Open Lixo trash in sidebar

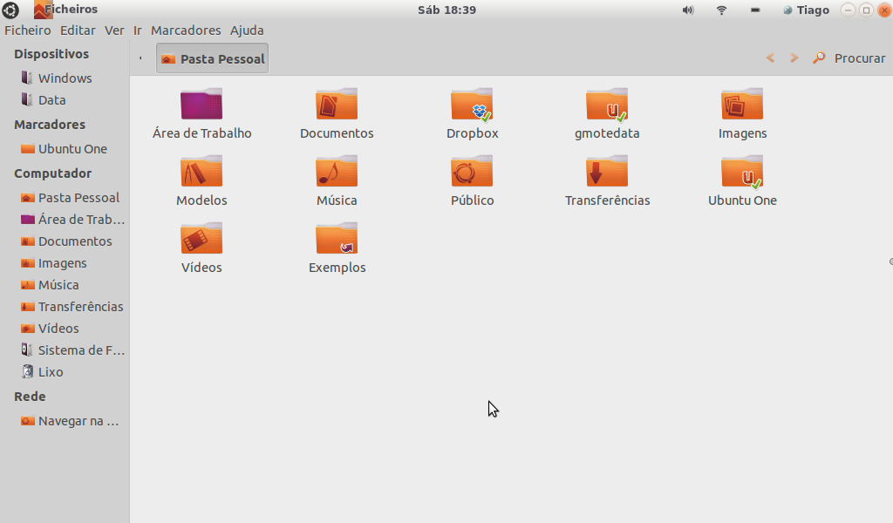(x=42, y=371)
